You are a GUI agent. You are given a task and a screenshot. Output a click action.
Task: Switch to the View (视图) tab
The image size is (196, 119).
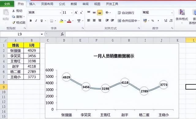tap(97, 4)
